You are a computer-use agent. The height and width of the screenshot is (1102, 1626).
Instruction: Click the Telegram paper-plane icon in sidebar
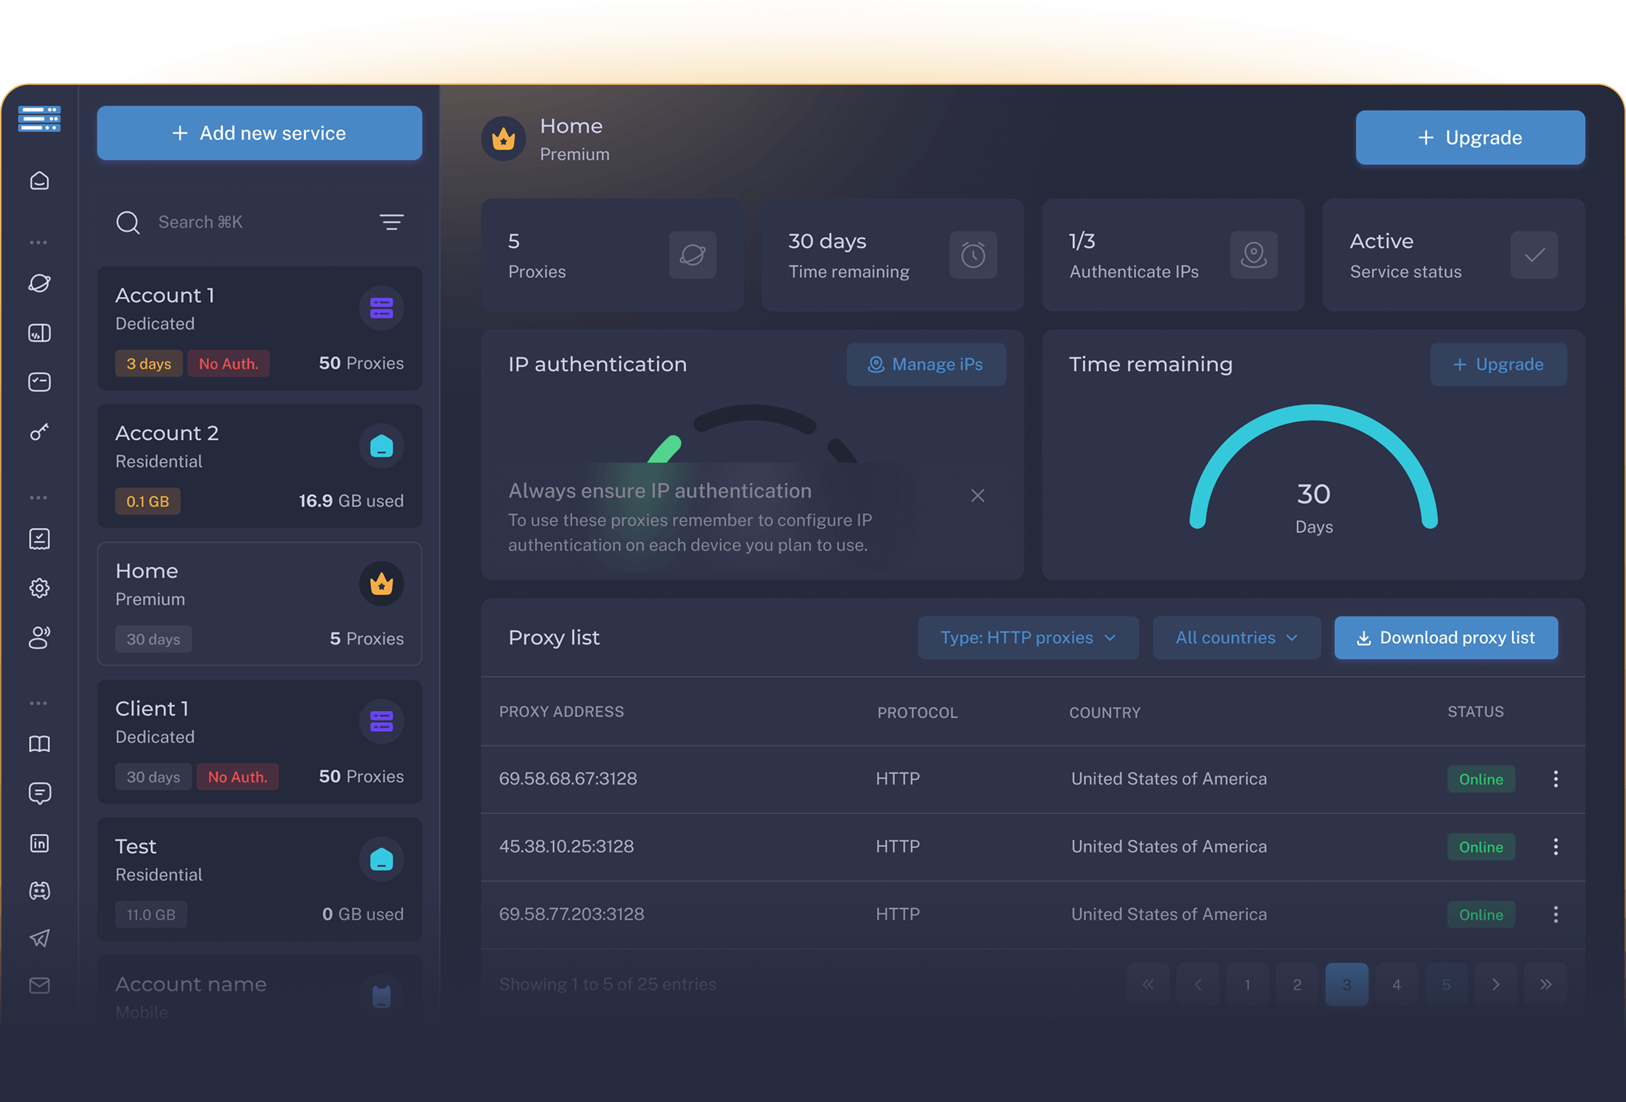(x=40, y=938)
